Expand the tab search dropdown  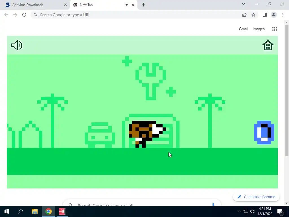point(244,4)
